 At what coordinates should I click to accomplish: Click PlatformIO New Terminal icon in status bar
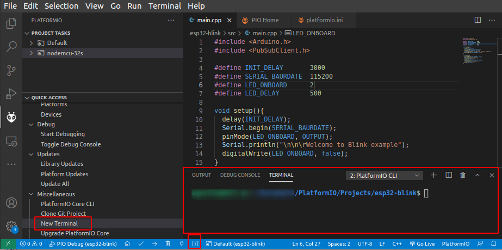coord(195,243)
